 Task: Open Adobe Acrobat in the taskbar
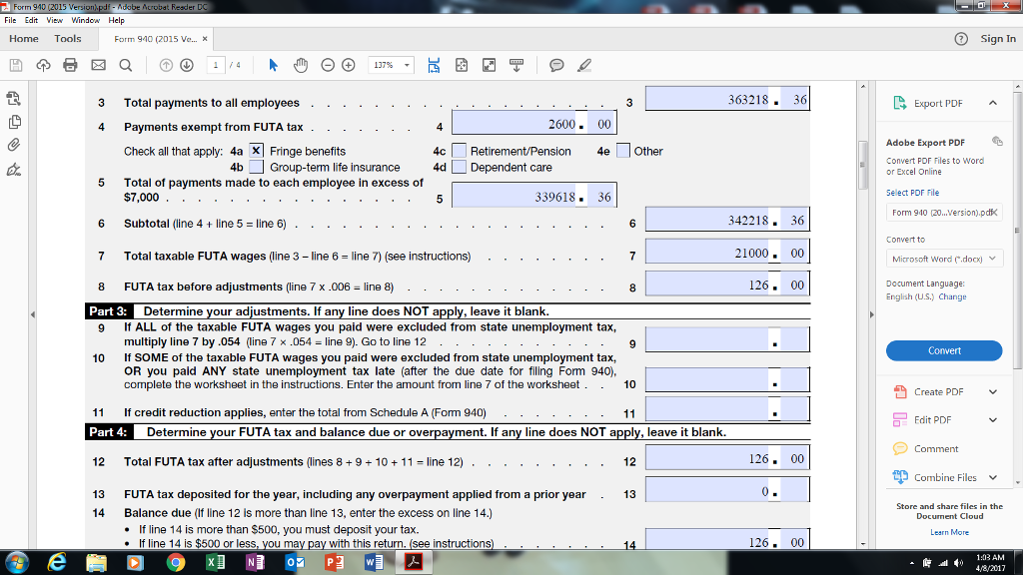(414, 562)
